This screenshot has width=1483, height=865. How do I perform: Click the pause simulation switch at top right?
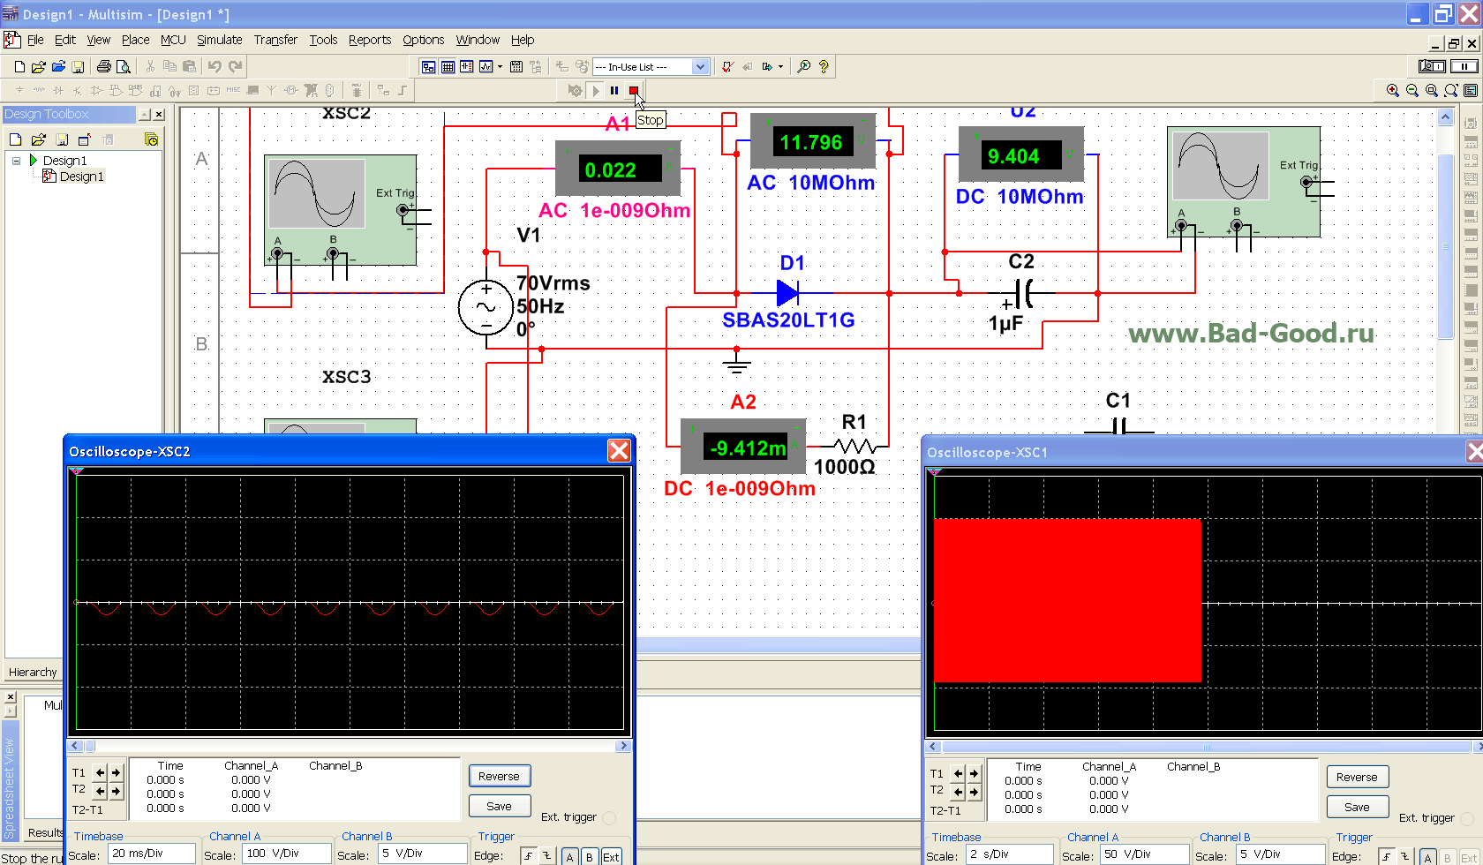point(1464,66)
